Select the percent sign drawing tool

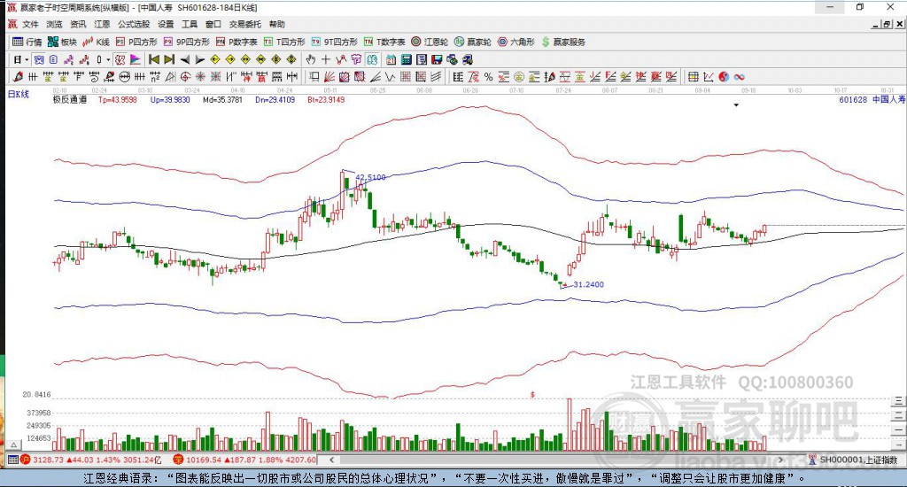point(488,76)
